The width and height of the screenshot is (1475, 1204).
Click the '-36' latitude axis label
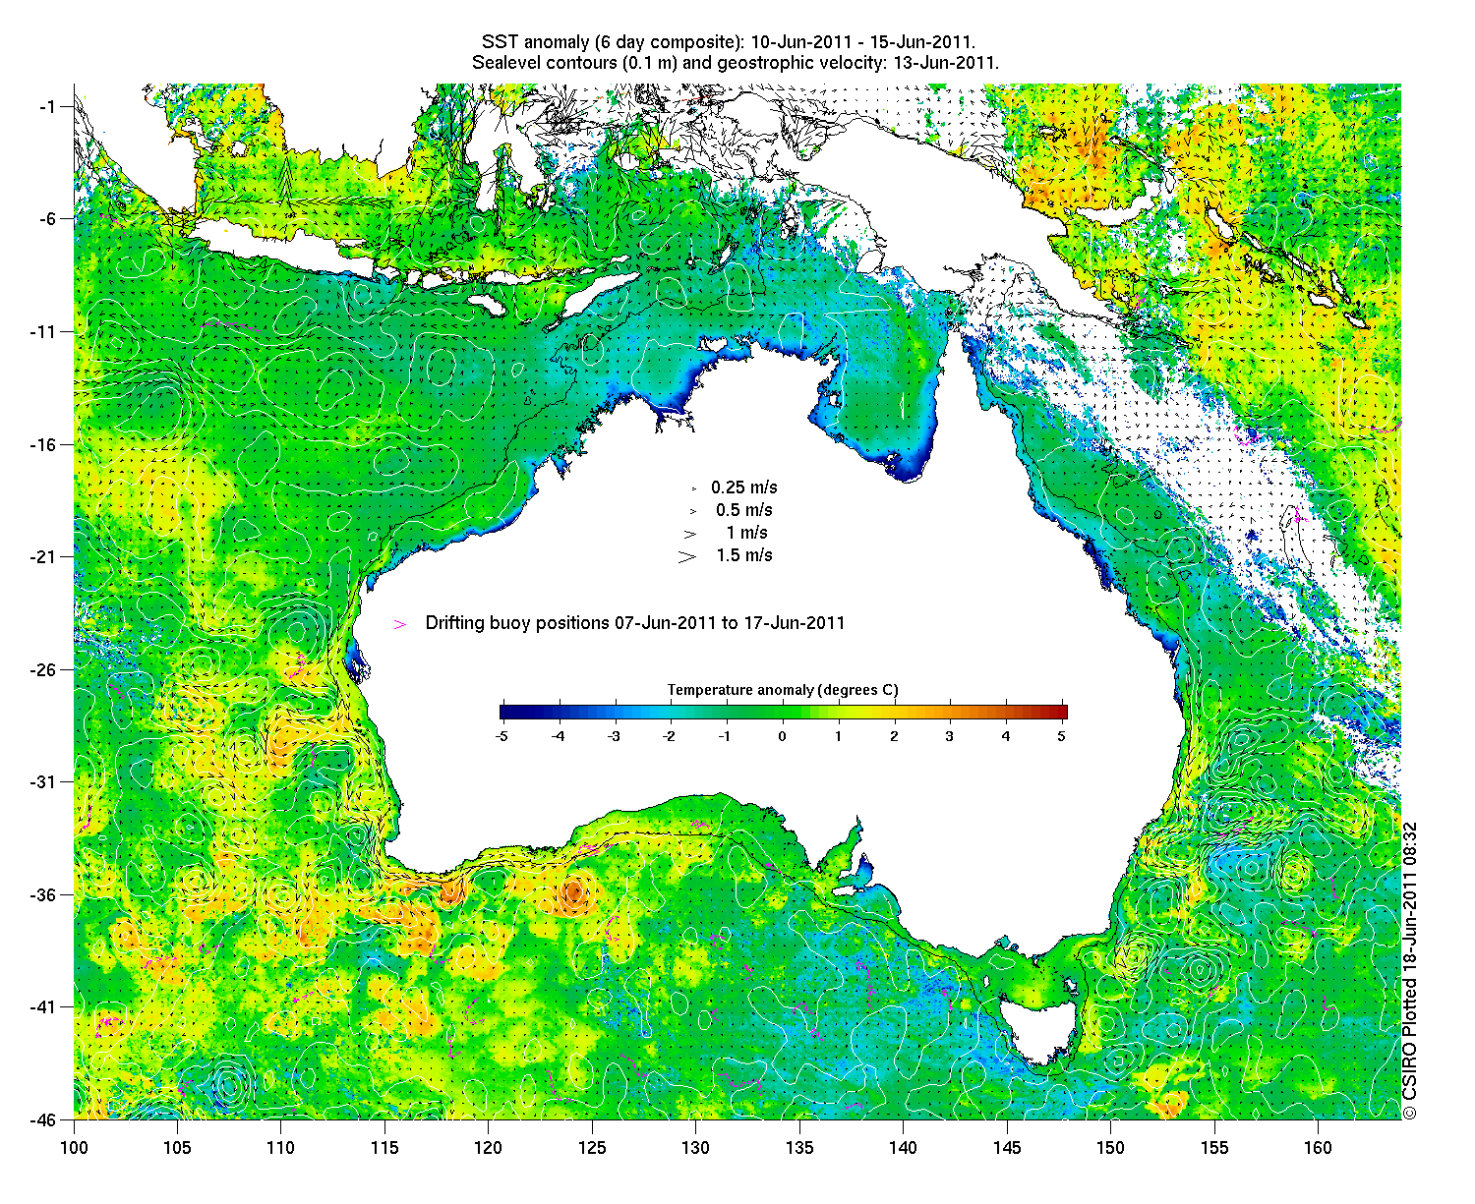(x=44, y=895)
